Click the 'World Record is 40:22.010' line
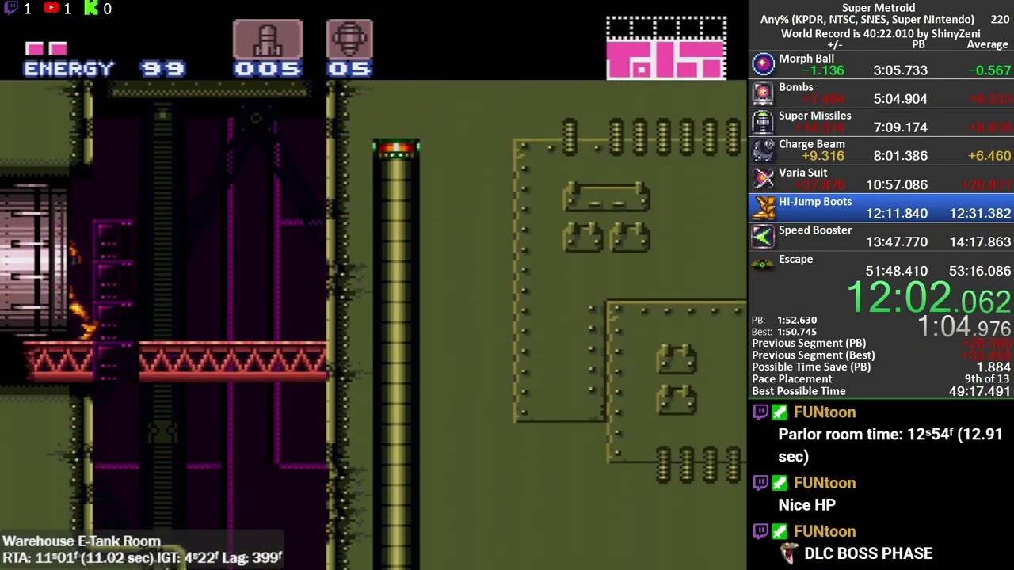Screen dimensions: 1014x570 [881, 33]
